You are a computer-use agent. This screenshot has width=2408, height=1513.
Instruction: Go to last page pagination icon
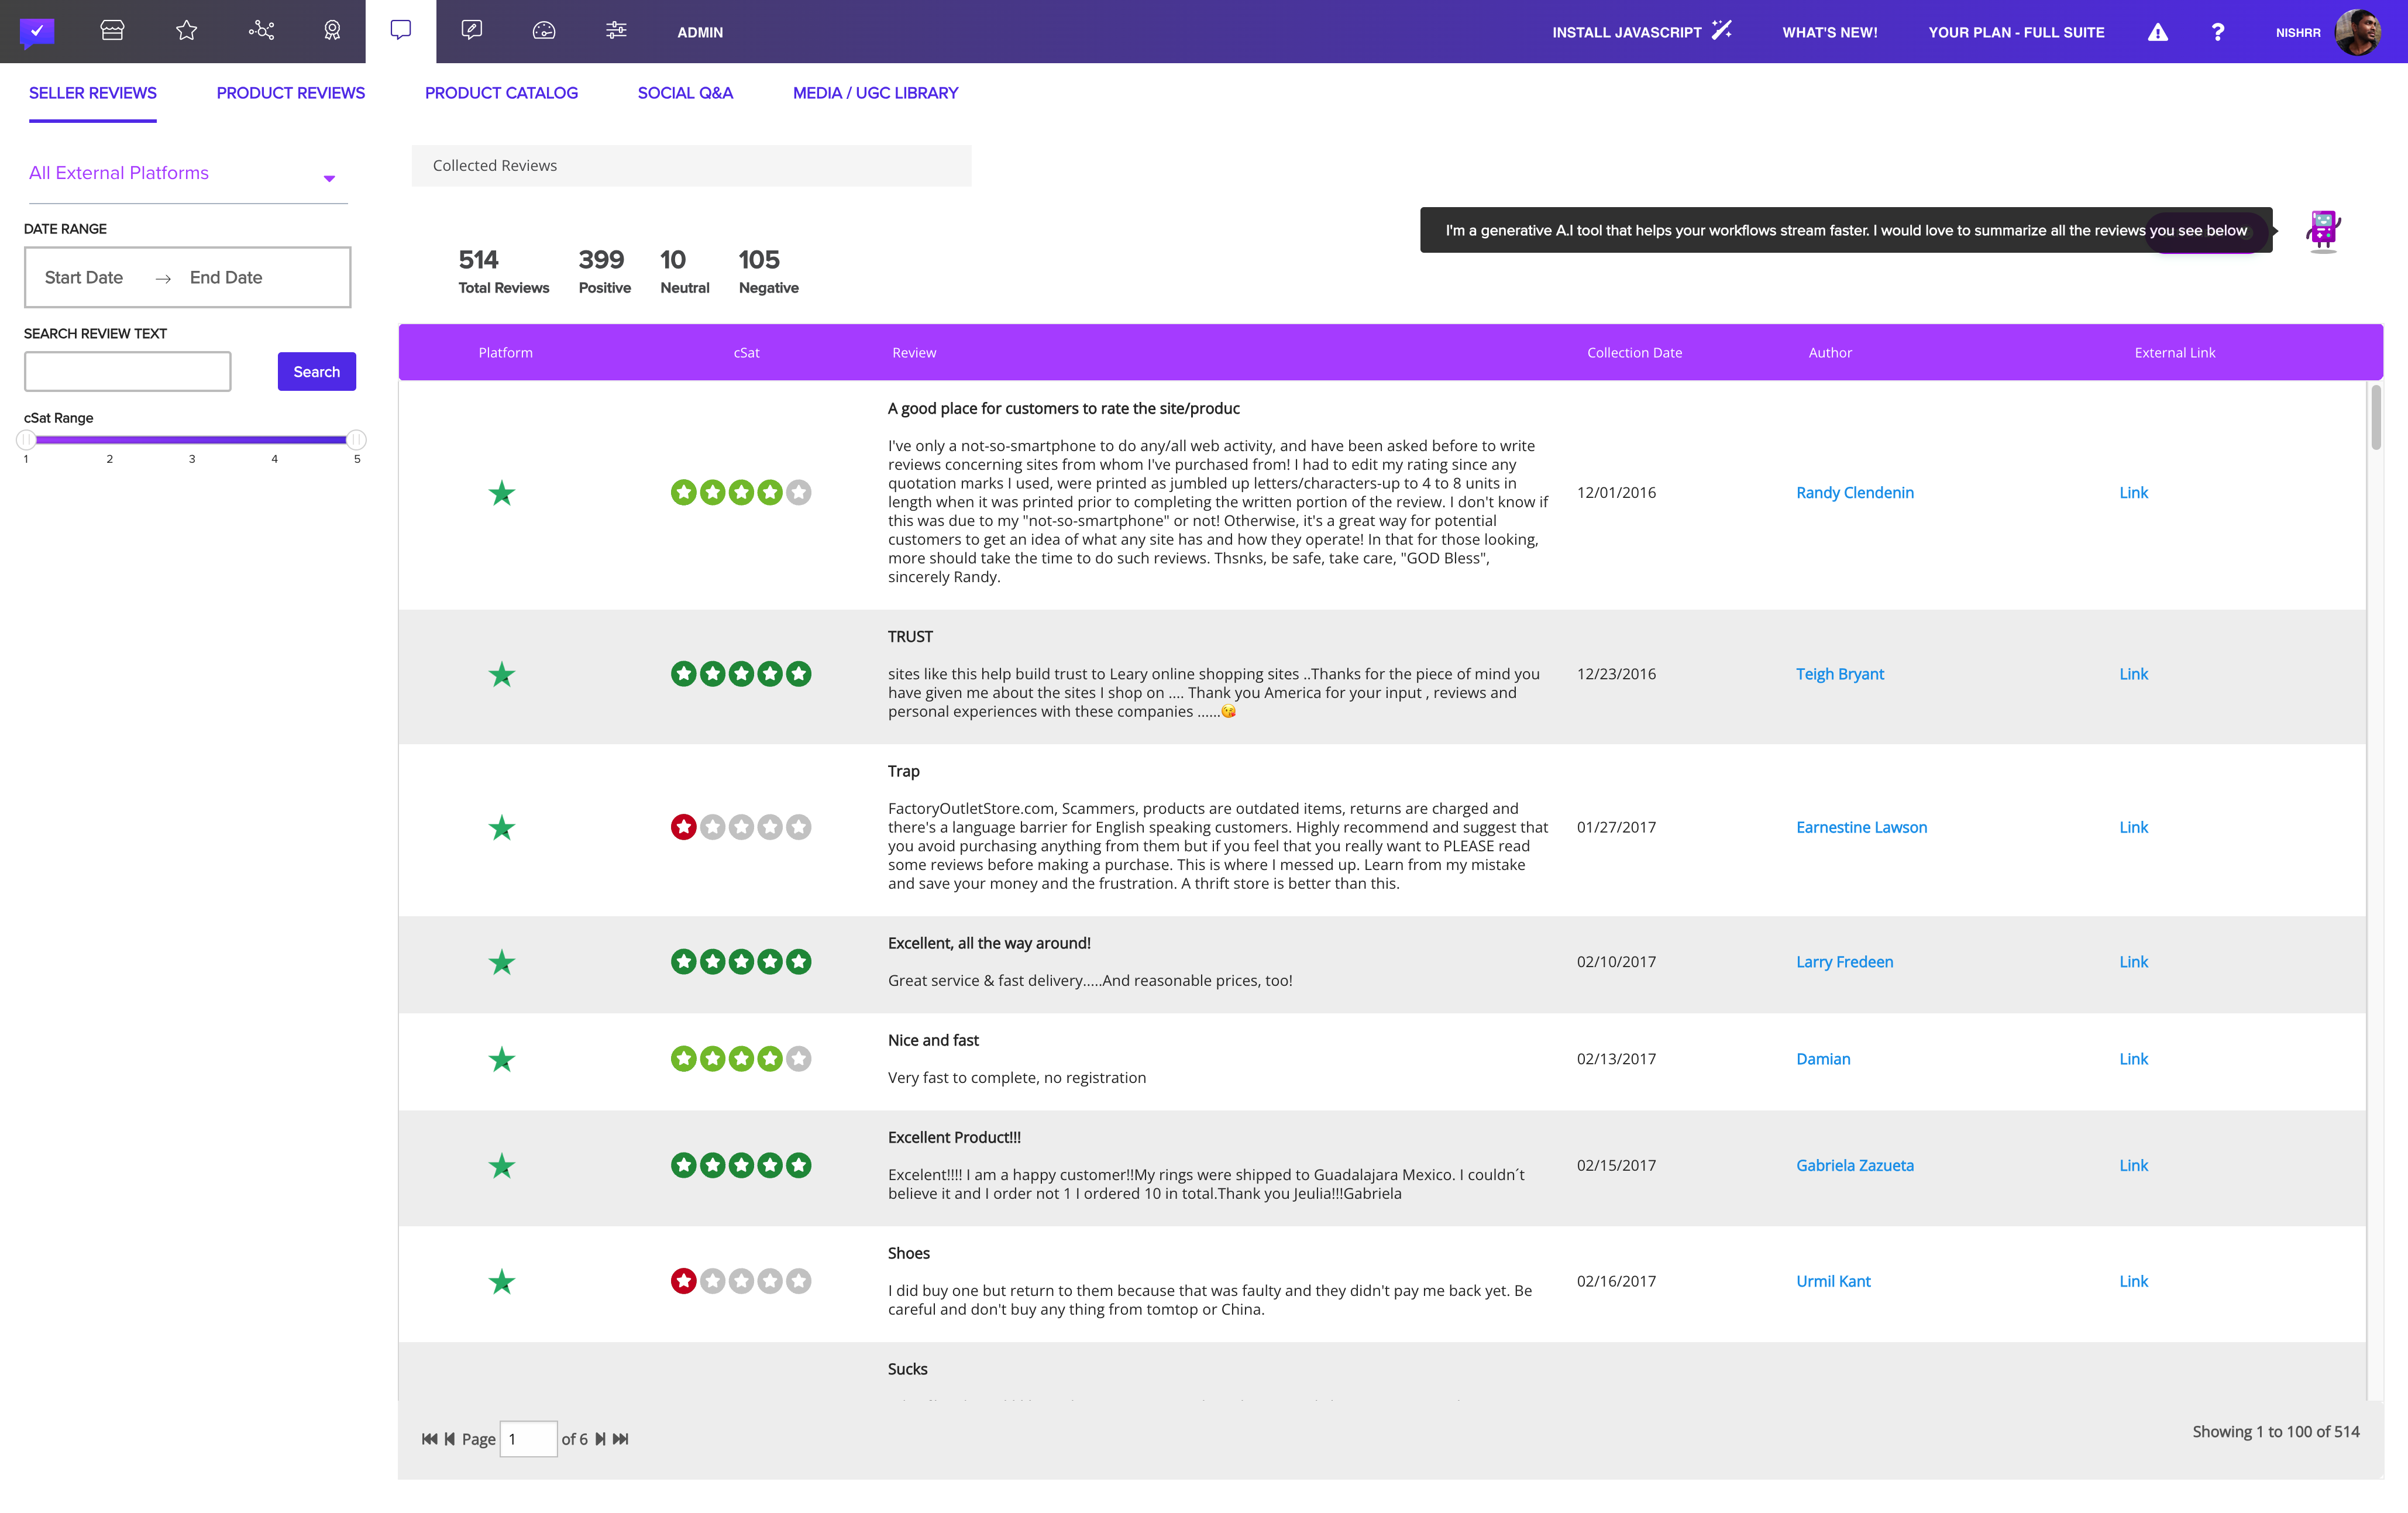[x=621, y=1439]
